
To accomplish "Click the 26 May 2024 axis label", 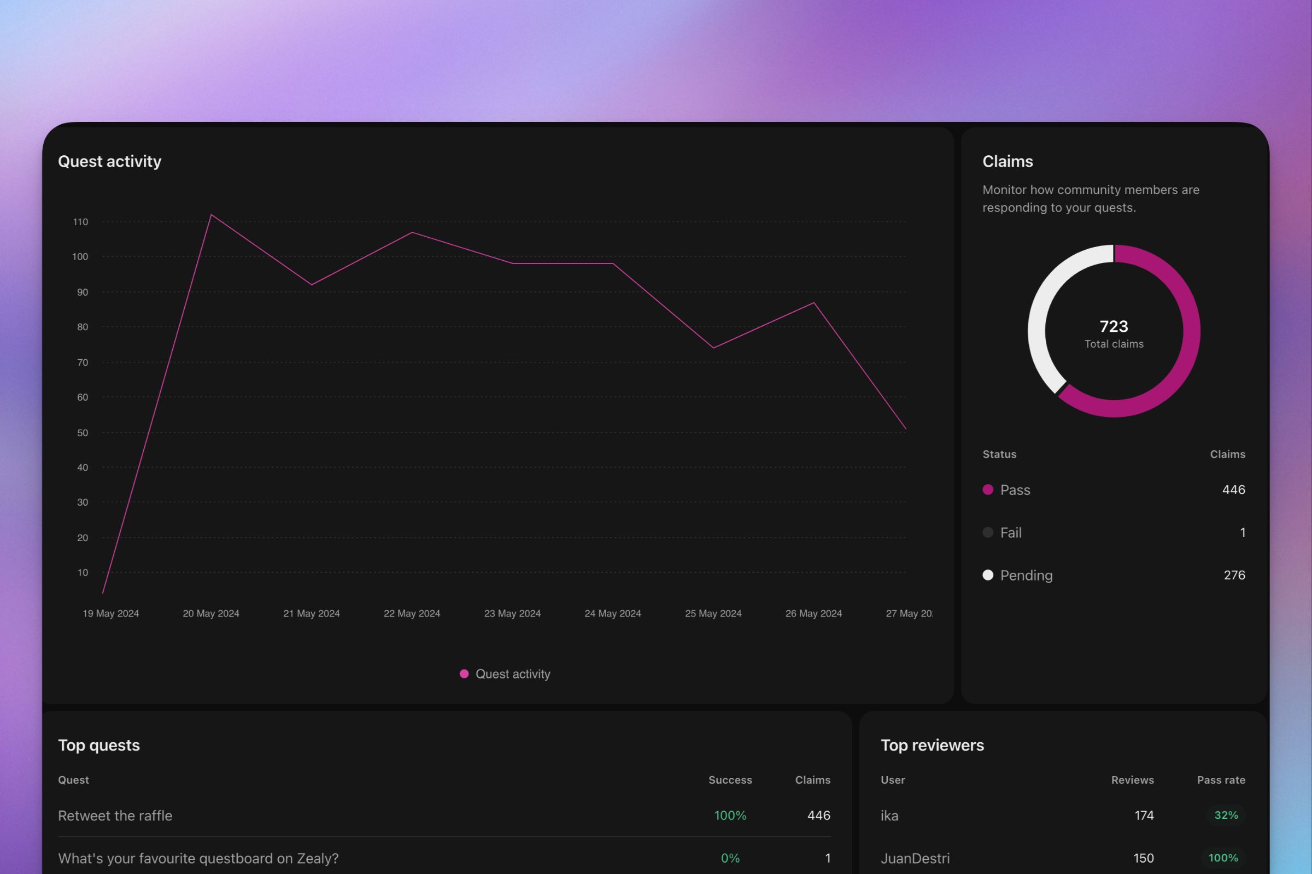I will tap(814, 613).
